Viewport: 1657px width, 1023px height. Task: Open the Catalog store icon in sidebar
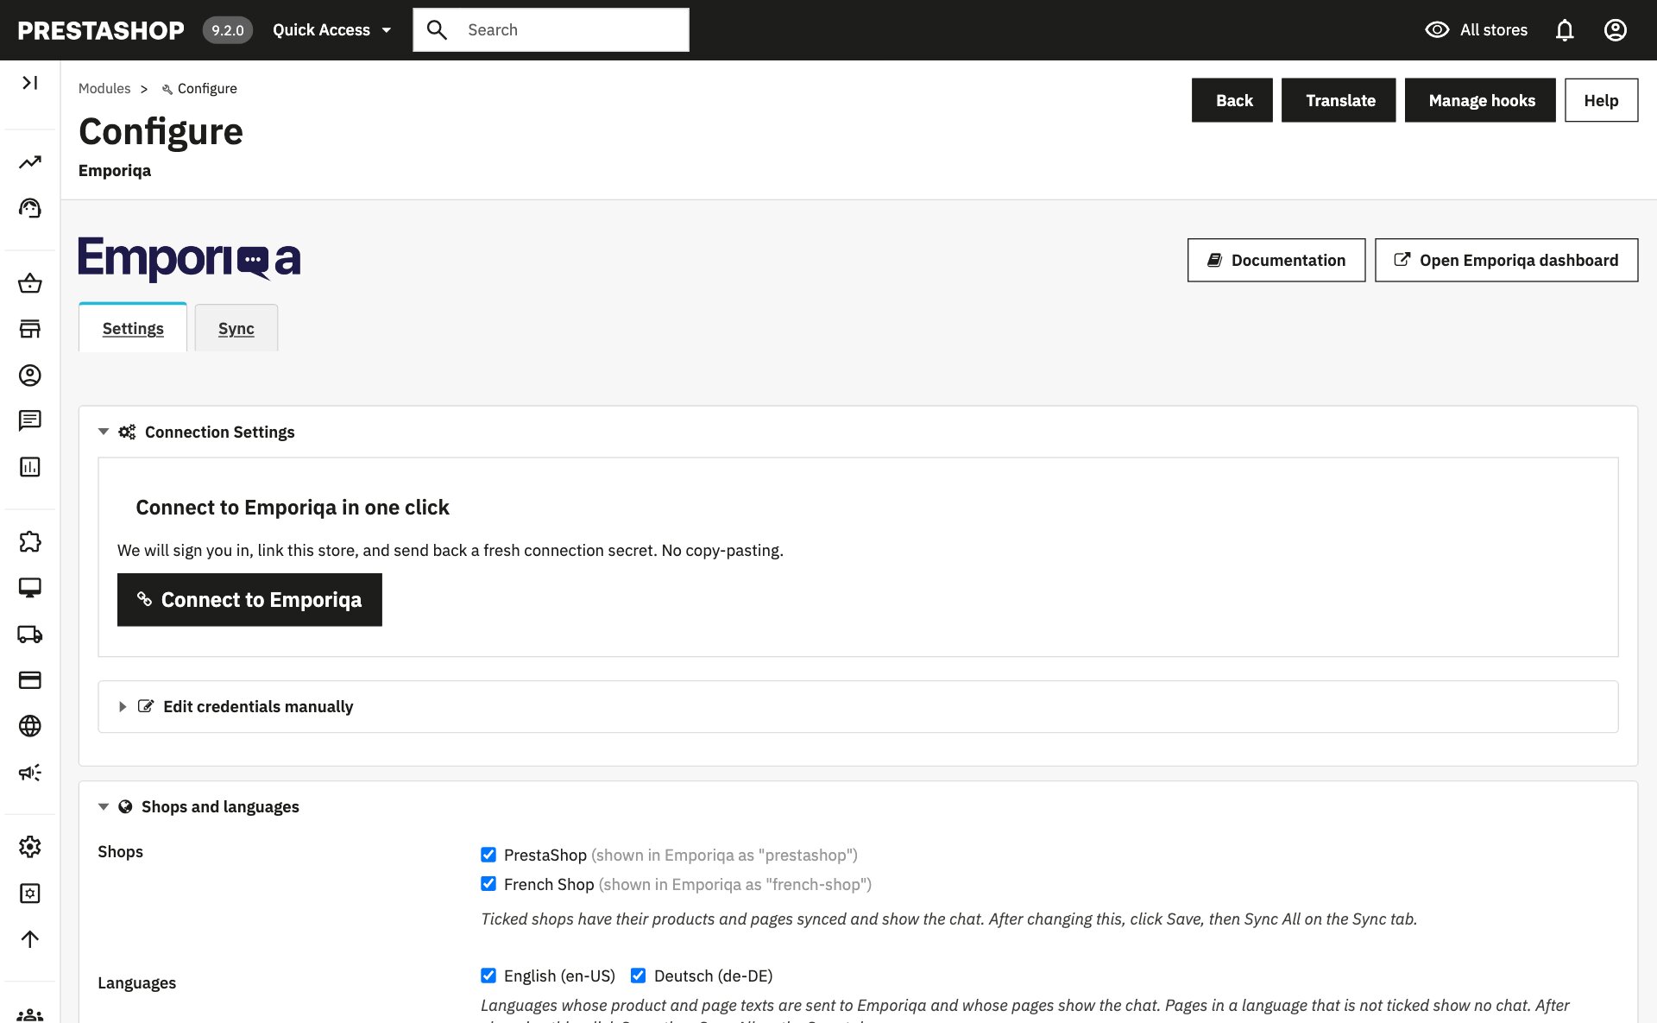click(x=30, y=329)
